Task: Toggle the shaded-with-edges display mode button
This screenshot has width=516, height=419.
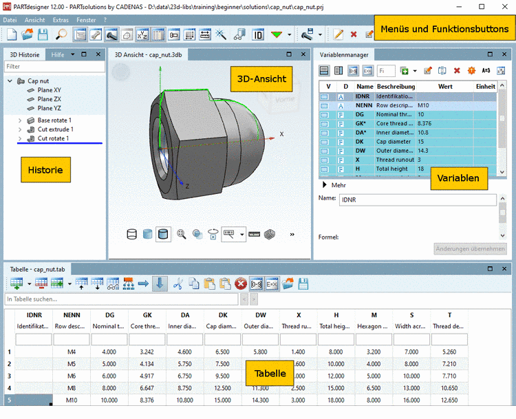Action: click(x=163, y=234)
